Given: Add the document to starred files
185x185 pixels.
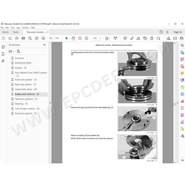Looking at the screenshot, I should (x=10, y=38).
